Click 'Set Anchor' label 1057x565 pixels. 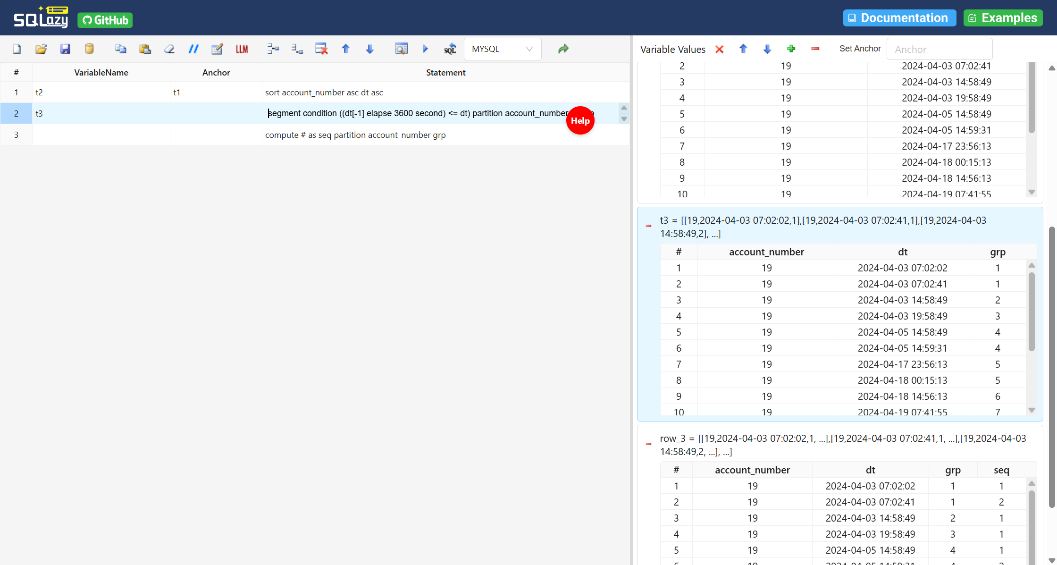860,49
